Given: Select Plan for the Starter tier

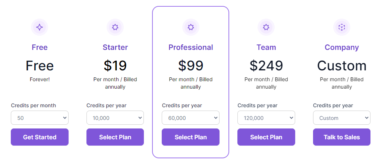Looking at the screenshot, I should [115, 137].
